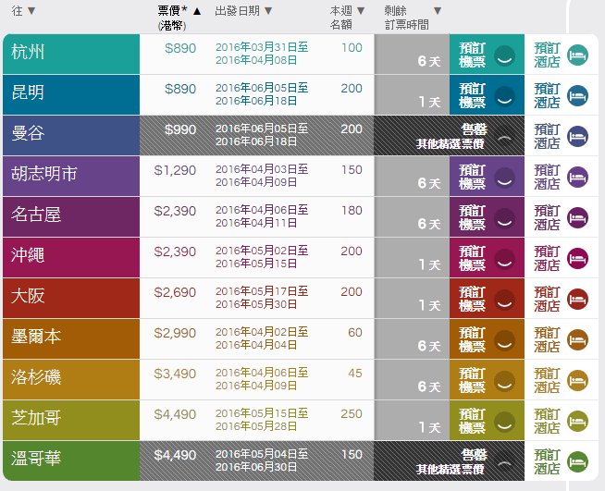Screen dimensions: 605x491
Task: Book flight ticket to 名古屋
Action: [473, 217]
